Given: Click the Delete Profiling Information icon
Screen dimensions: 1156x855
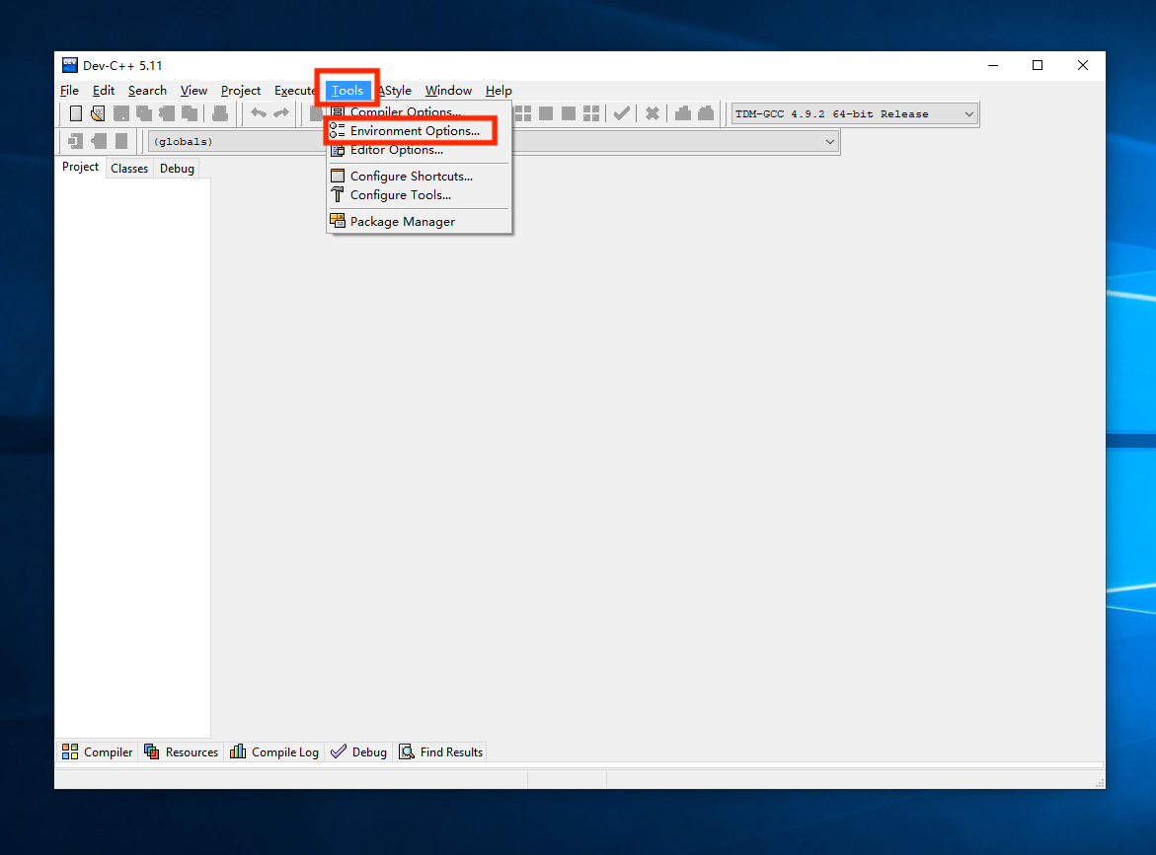Looking at the screenshot, I should [706, 113].
